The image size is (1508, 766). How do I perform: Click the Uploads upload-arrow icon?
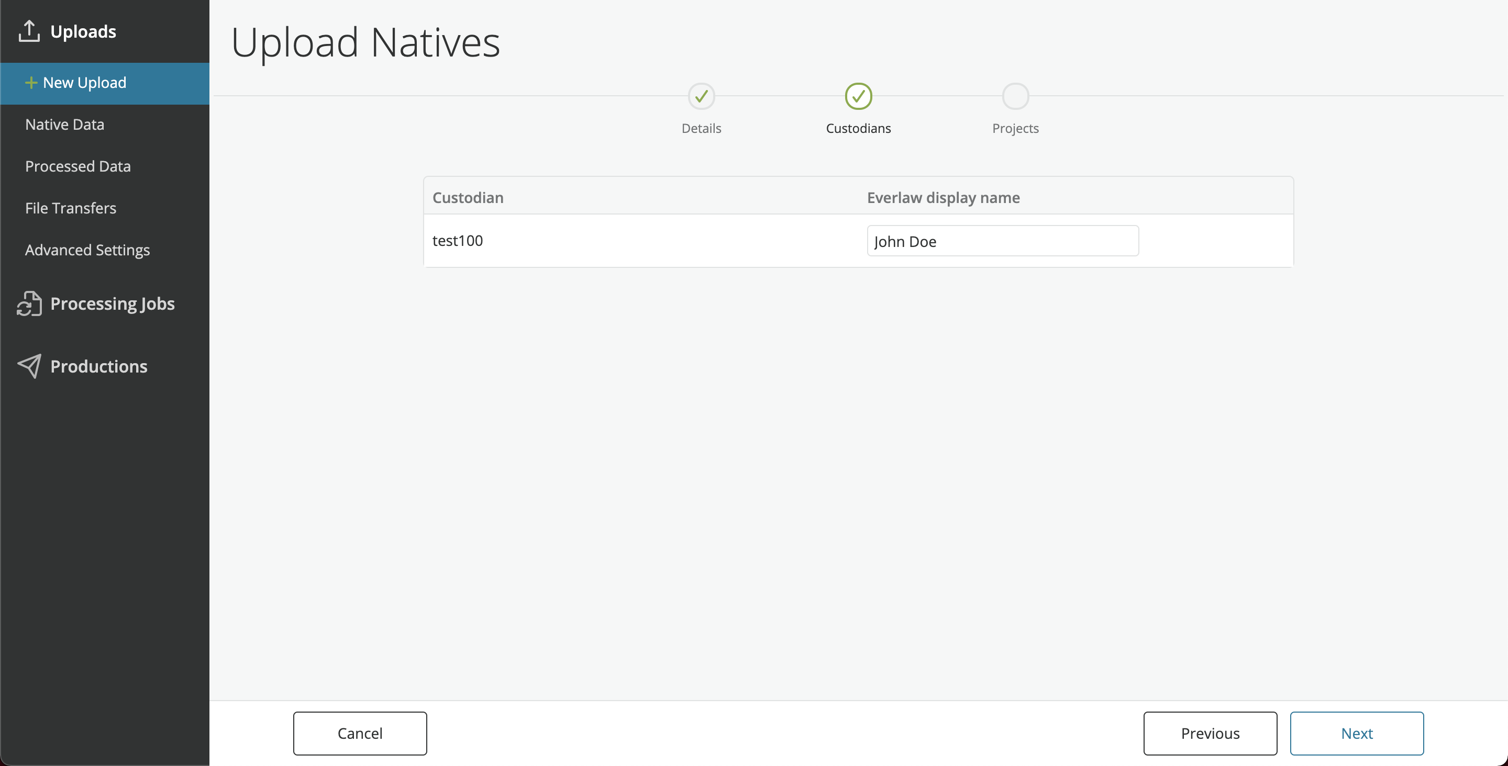pos(29,31)
